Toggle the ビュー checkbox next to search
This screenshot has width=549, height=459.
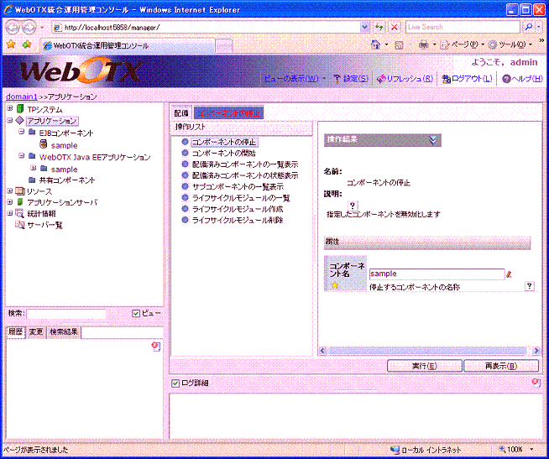pos(136,314)
